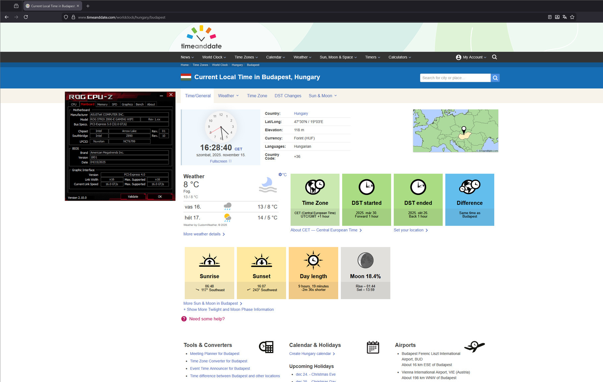
Task: Click the browser bookmark star icon
Action: click(x=572, y=17)
